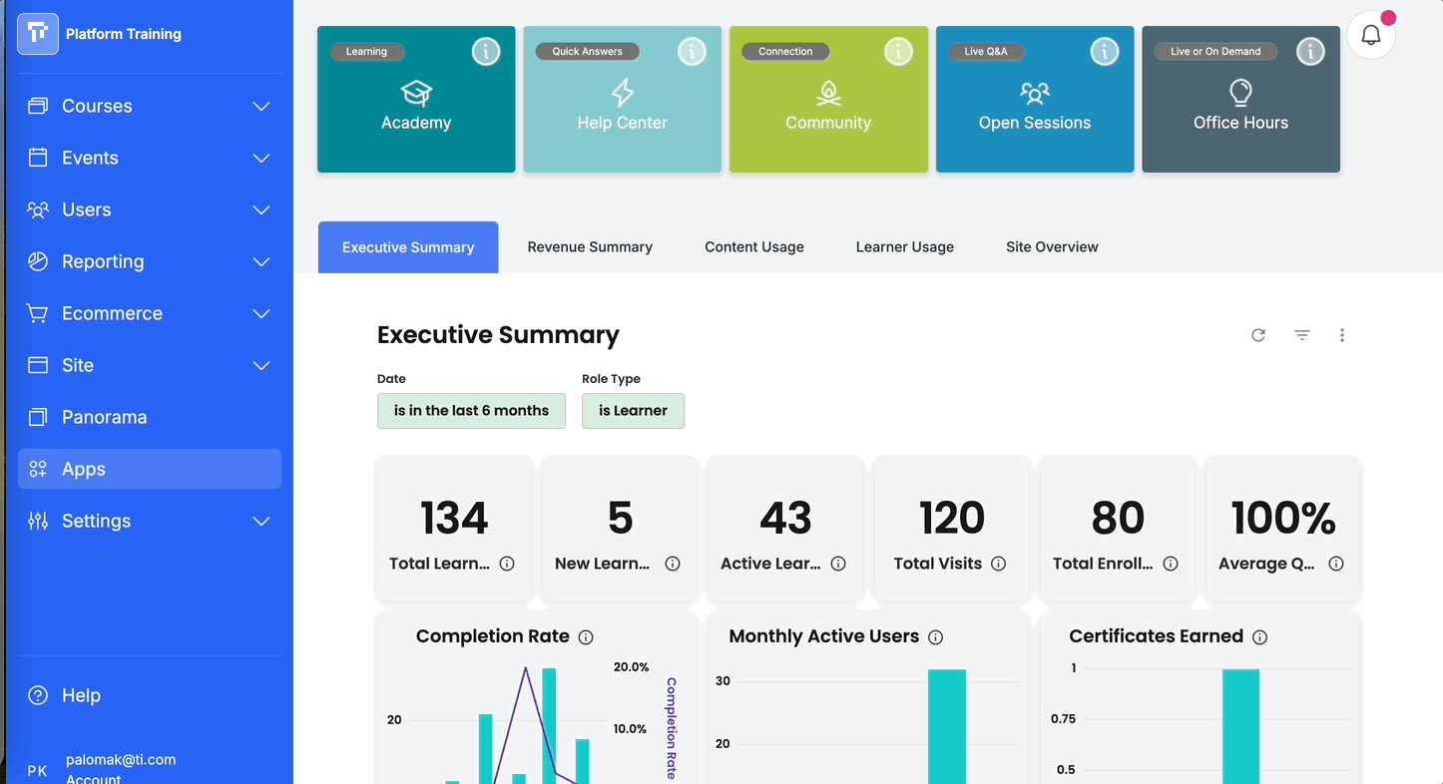Image resolution: width=1443 pixels, height=784 pixels.
Task: Expand the Settings menu chevron
Action: point(261,521)
